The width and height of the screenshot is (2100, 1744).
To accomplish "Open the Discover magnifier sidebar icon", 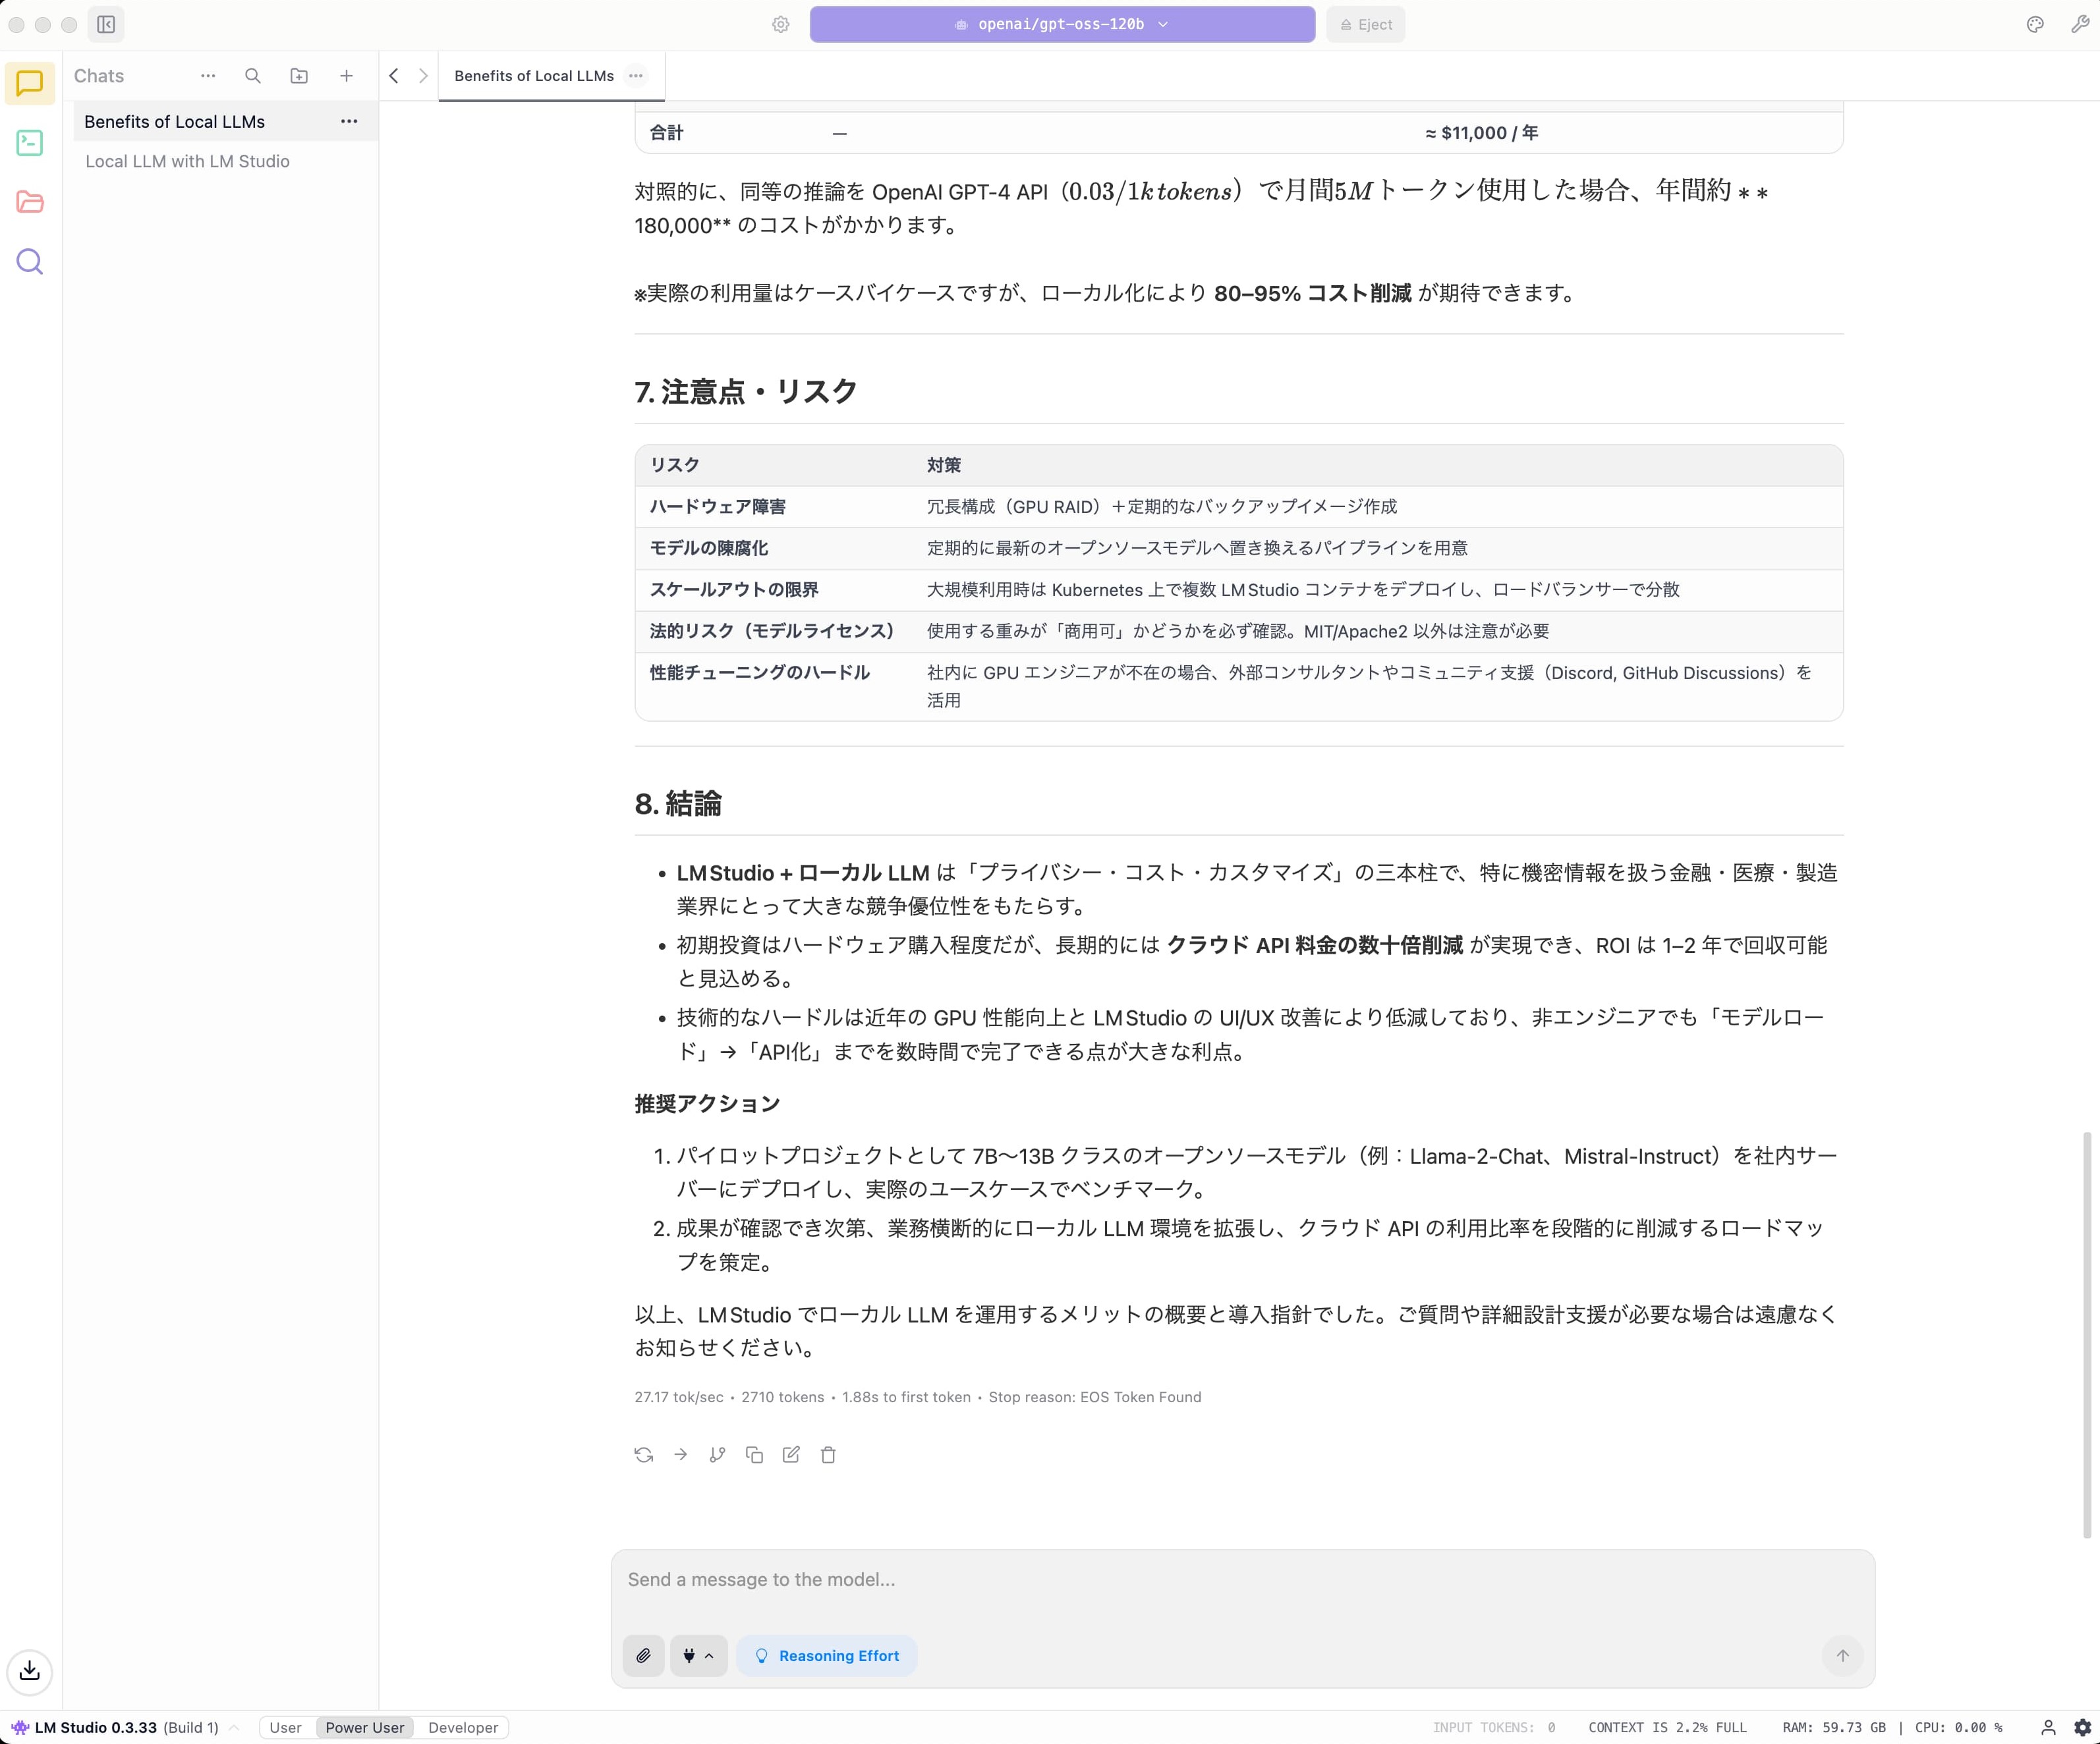I will click(30, 262).
